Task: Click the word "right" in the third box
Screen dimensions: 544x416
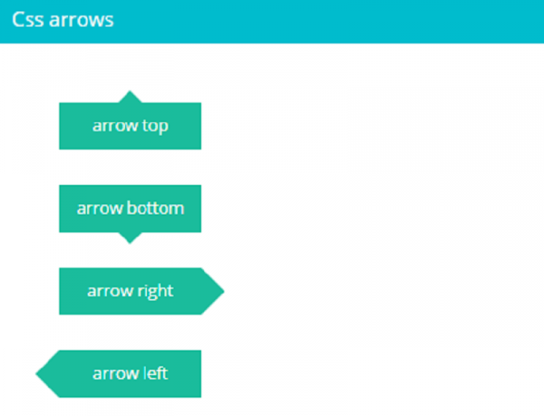Action: coord(154,291)
